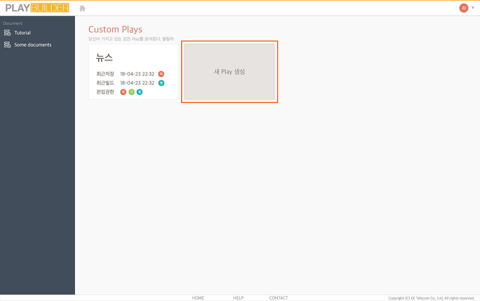The width and height of the screenshot is (480, 301).
Task: Click the PLAYBUILDER logo
Action: (37, 8)
